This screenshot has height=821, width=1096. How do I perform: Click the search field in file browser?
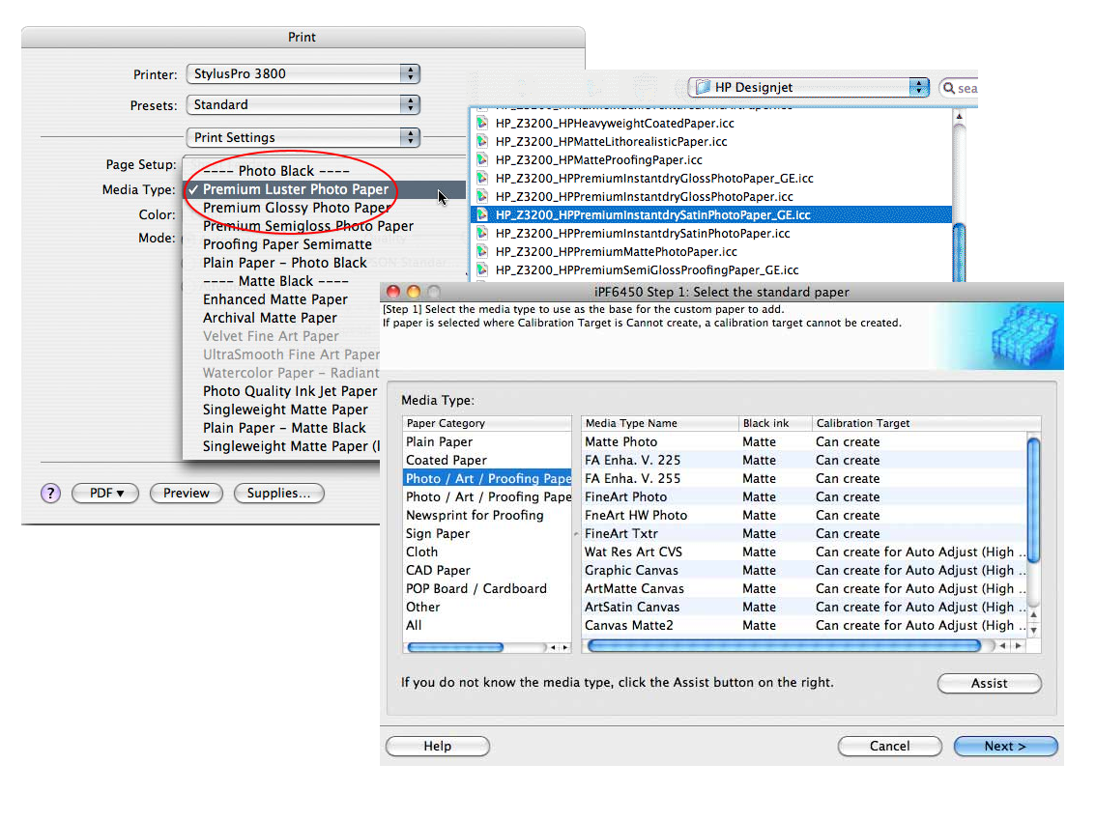pyautogui.click(x=959, y=88)
